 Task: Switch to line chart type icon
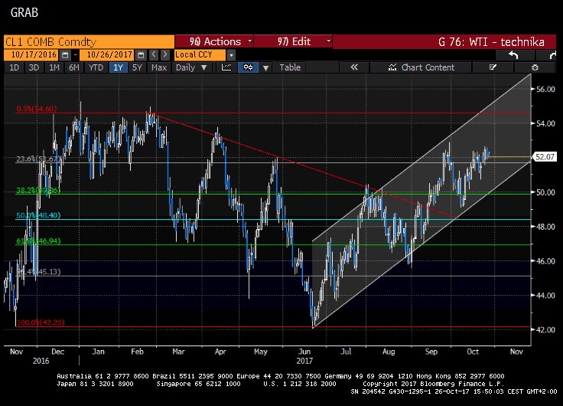click(226, 67)
